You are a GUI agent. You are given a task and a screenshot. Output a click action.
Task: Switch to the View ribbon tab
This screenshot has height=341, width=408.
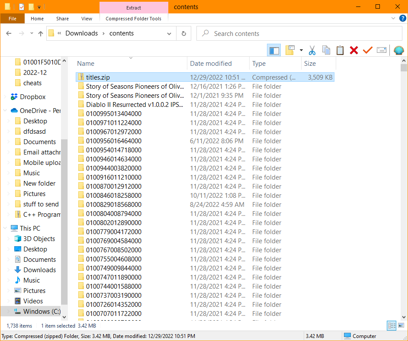pos(87,19)
